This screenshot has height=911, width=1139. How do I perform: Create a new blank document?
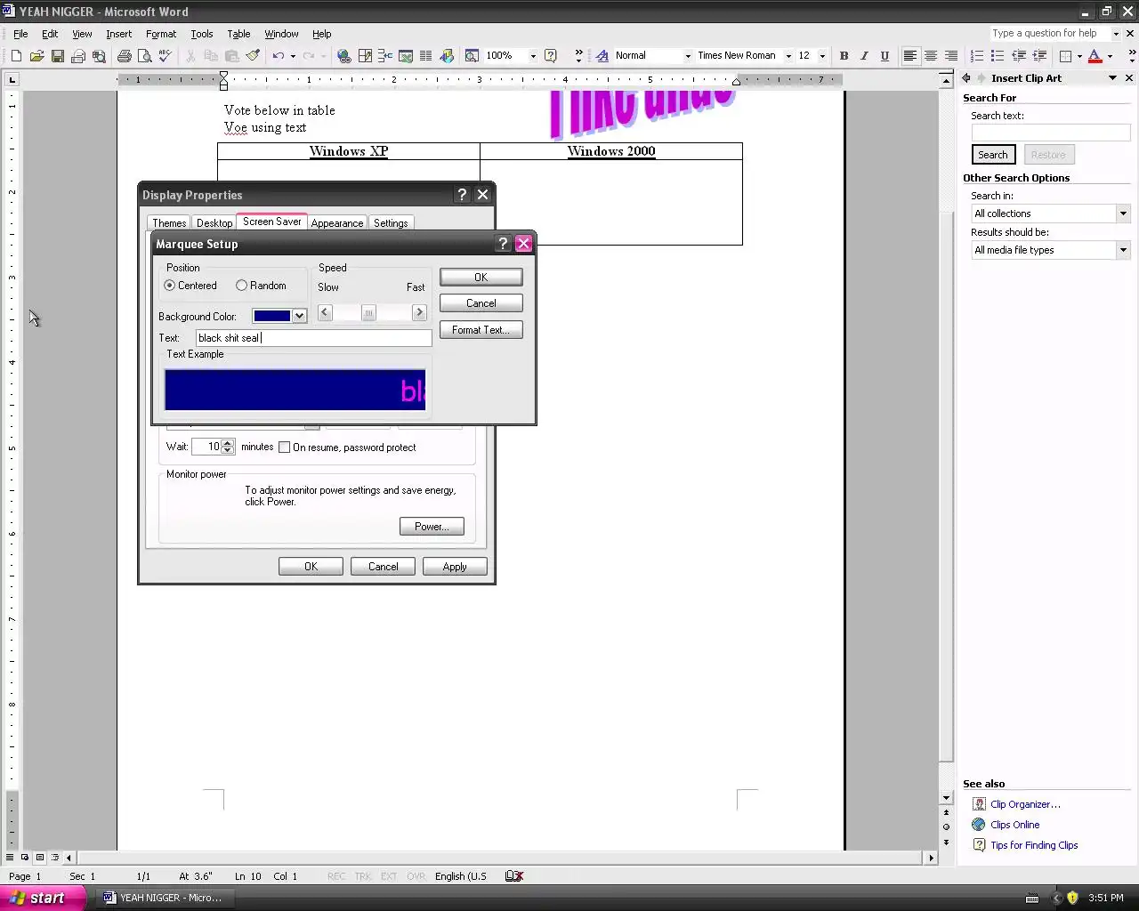16,55
